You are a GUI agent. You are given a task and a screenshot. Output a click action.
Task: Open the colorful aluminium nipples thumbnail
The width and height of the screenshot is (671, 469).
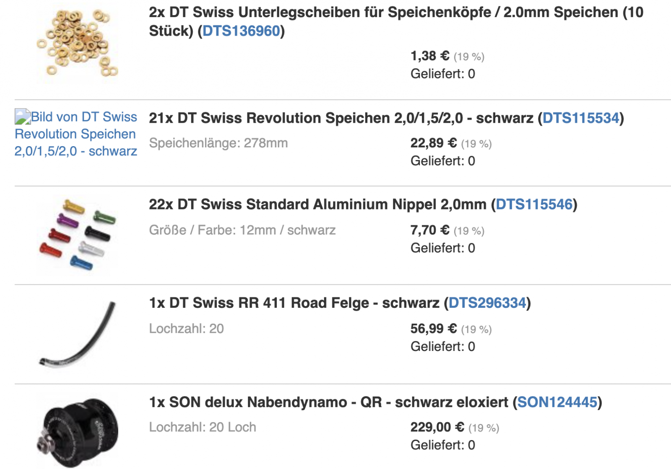[x=77, y=234]
